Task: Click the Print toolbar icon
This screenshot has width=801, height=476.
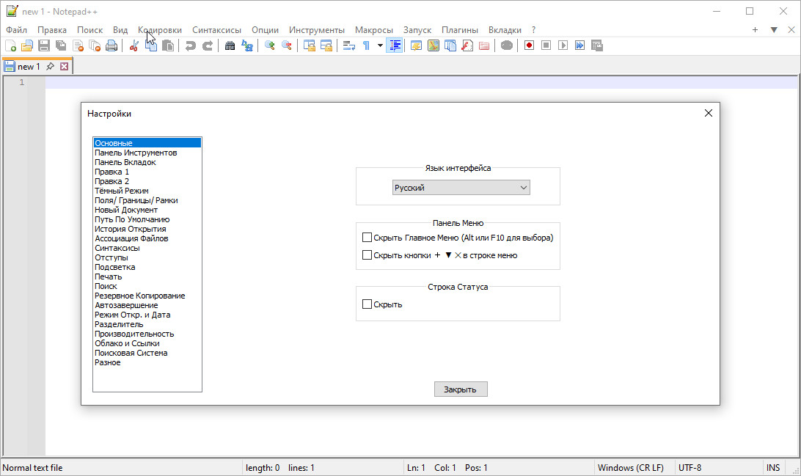Action: (111, 45)
